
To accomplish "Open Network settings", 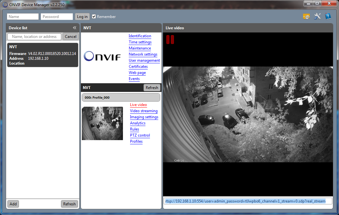I will tap(143, 54).
